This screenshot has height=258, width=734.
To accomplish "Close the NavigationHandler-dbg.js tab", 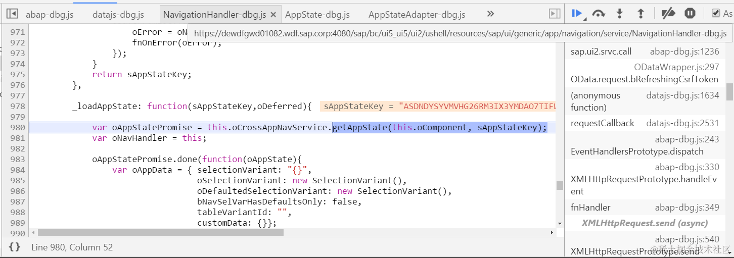I will tap(273, 15).
